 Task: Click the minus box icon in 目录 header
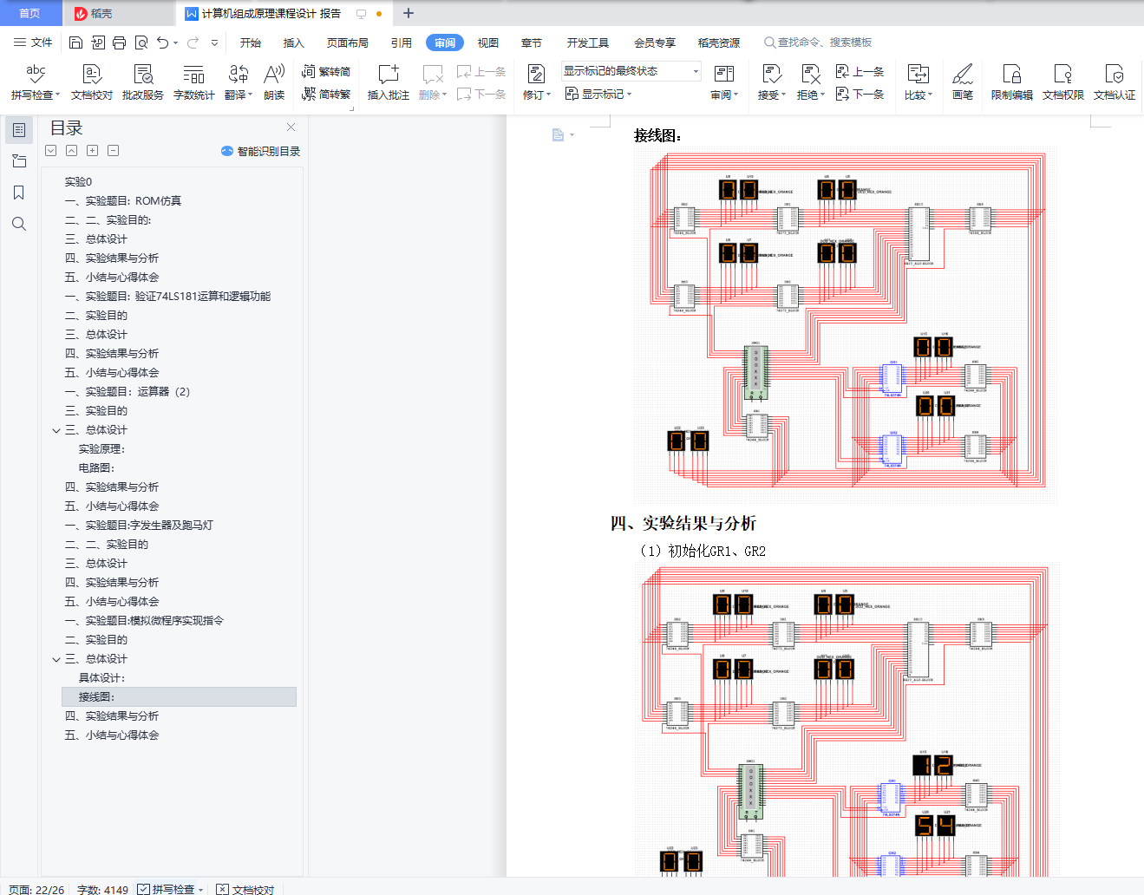click(114, 151)
